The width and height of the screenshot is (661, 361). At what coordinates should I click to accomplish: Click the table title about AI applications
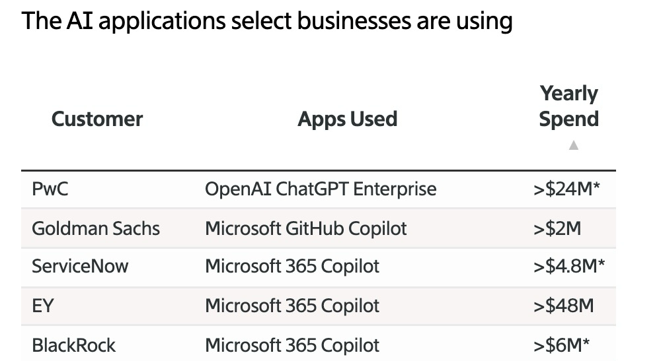(x=267, y=22)
